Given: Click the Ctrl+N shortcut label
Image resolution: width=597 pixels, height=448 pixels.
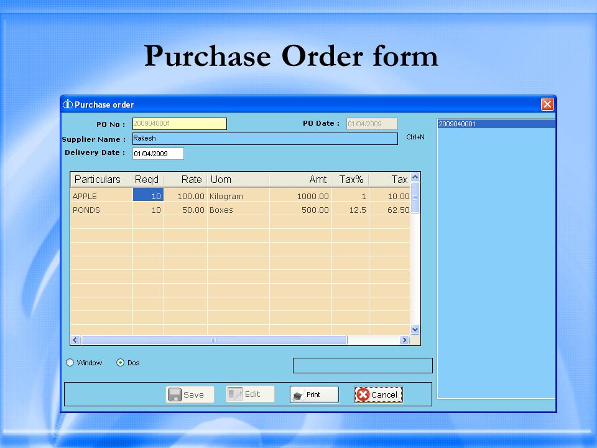Looking at the screenshot, I should [x=415, y=137].
